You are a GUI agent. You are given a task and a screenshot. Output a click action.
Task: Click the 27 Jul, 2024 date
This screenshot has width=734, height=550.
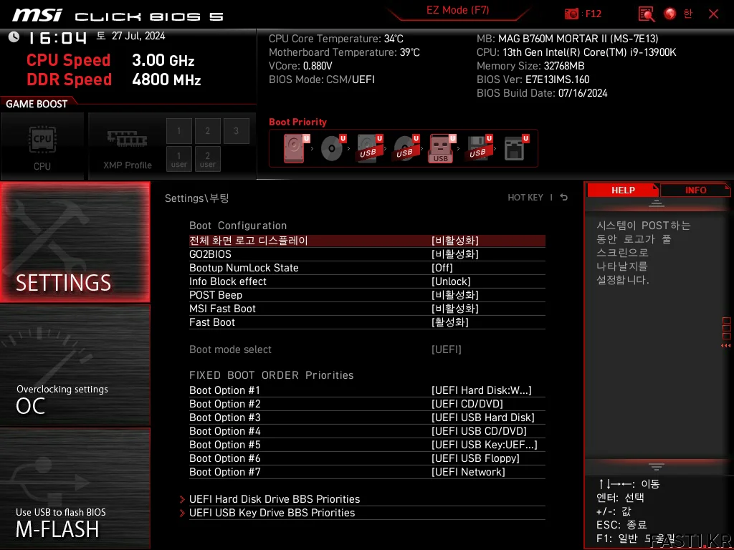click(x=138, y=36)
